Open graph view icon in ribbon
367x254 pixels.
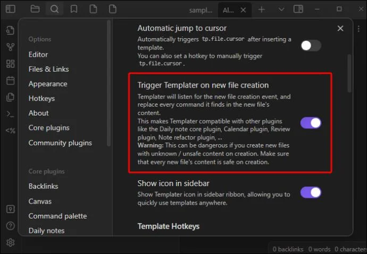click(10, 47)
